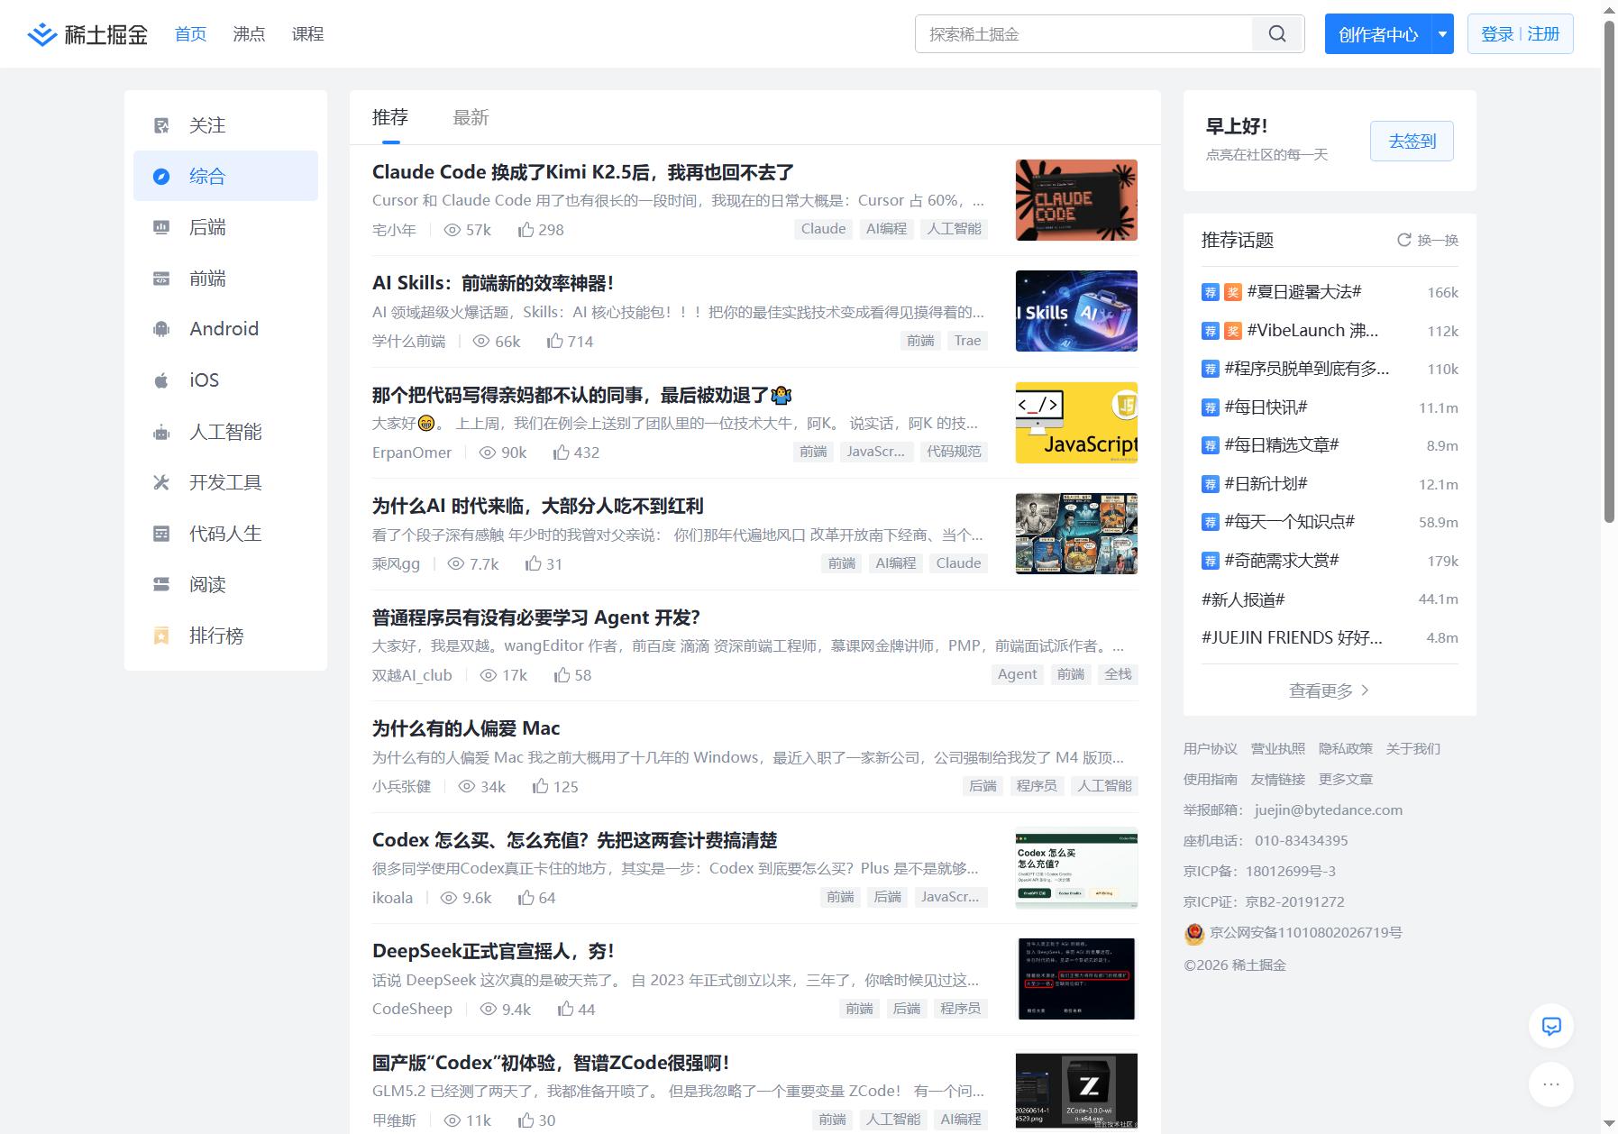
Task: Click the feedback chat bubble icon
Action: pyautogui.click(x=1551, y=1026)
